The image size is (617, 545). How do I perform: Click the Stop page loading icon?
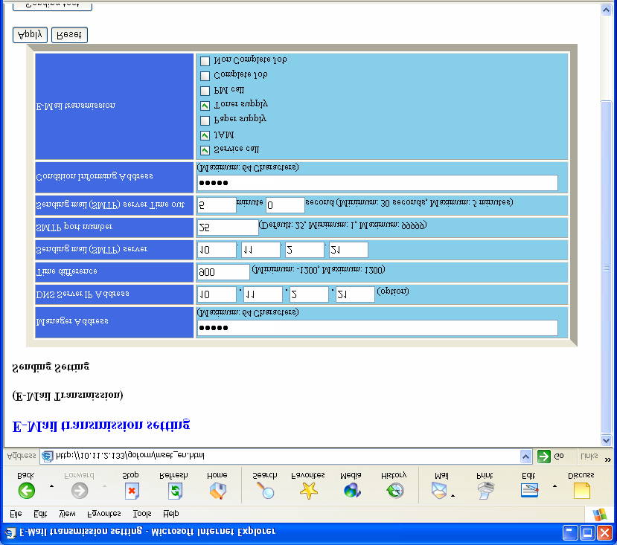(x=132, y=491)
